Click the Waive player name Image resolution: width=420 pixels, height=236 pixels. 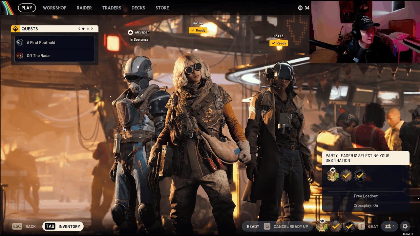[x=198, y=23]
